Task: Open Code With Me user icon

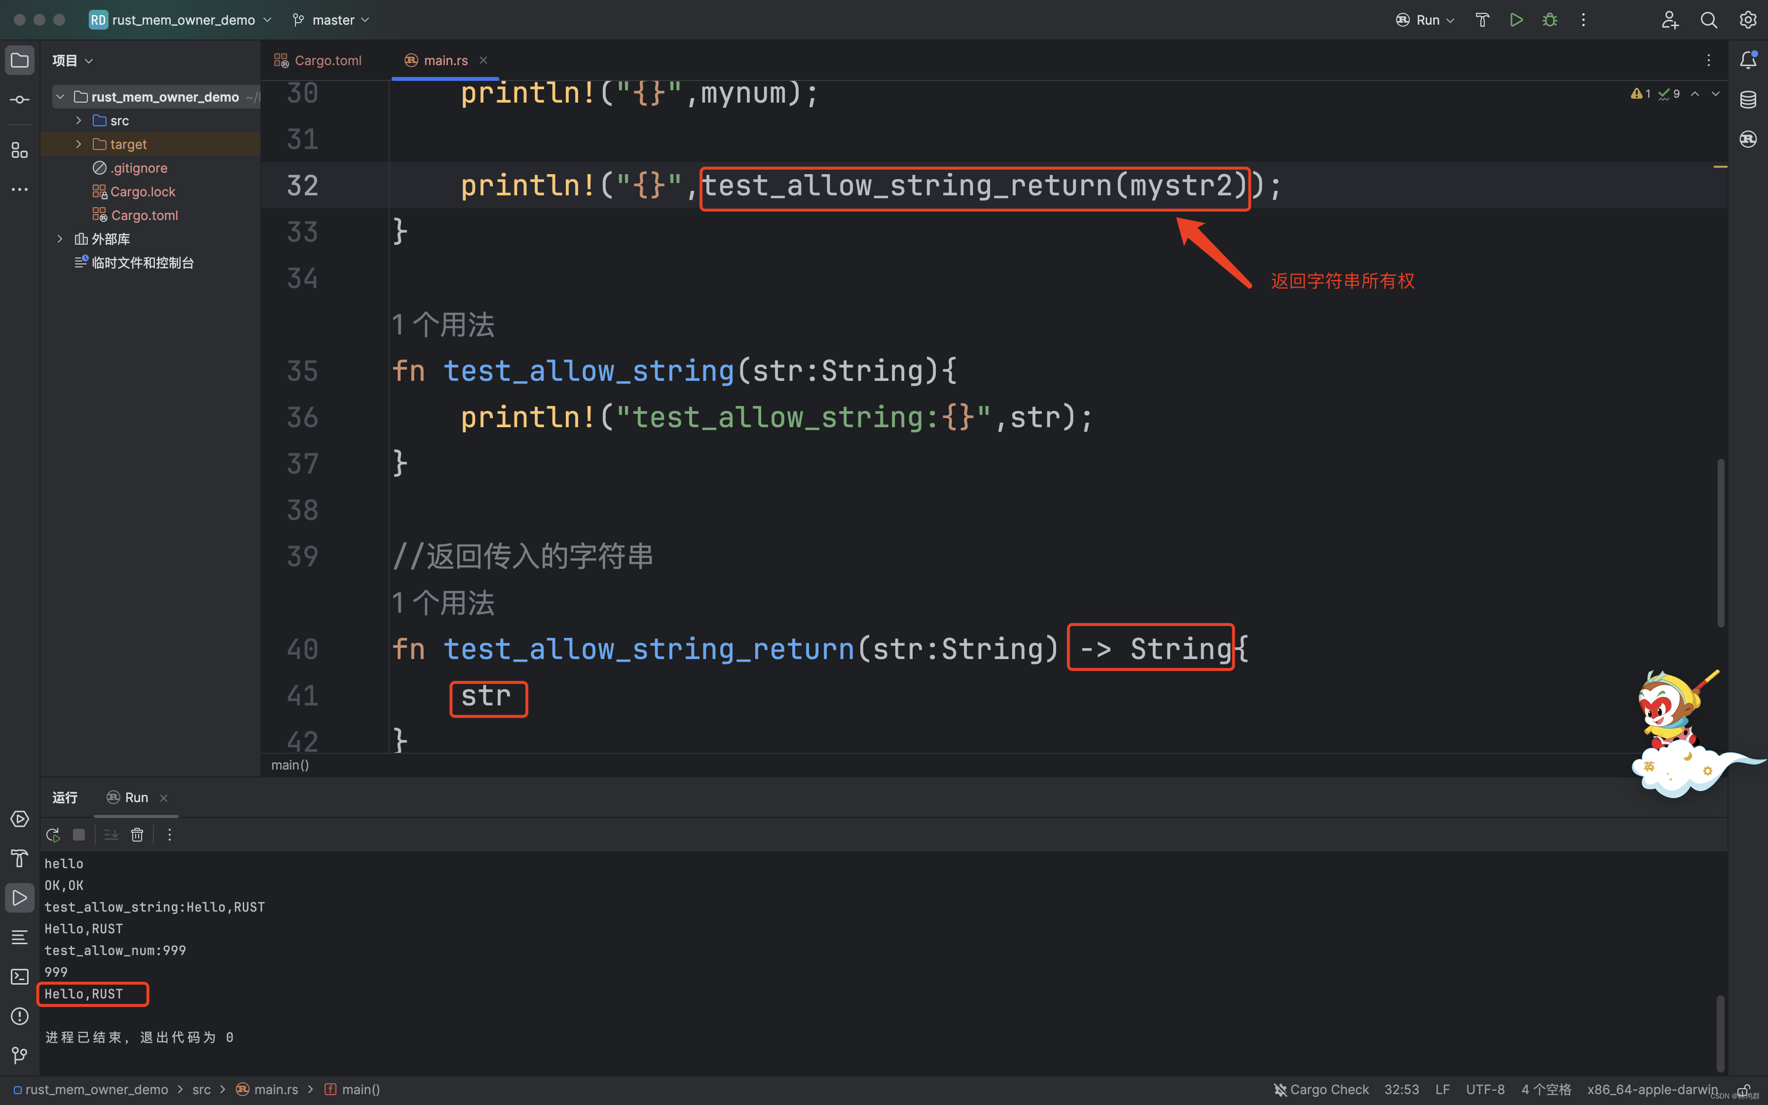Action: (x=1671, y=20)
